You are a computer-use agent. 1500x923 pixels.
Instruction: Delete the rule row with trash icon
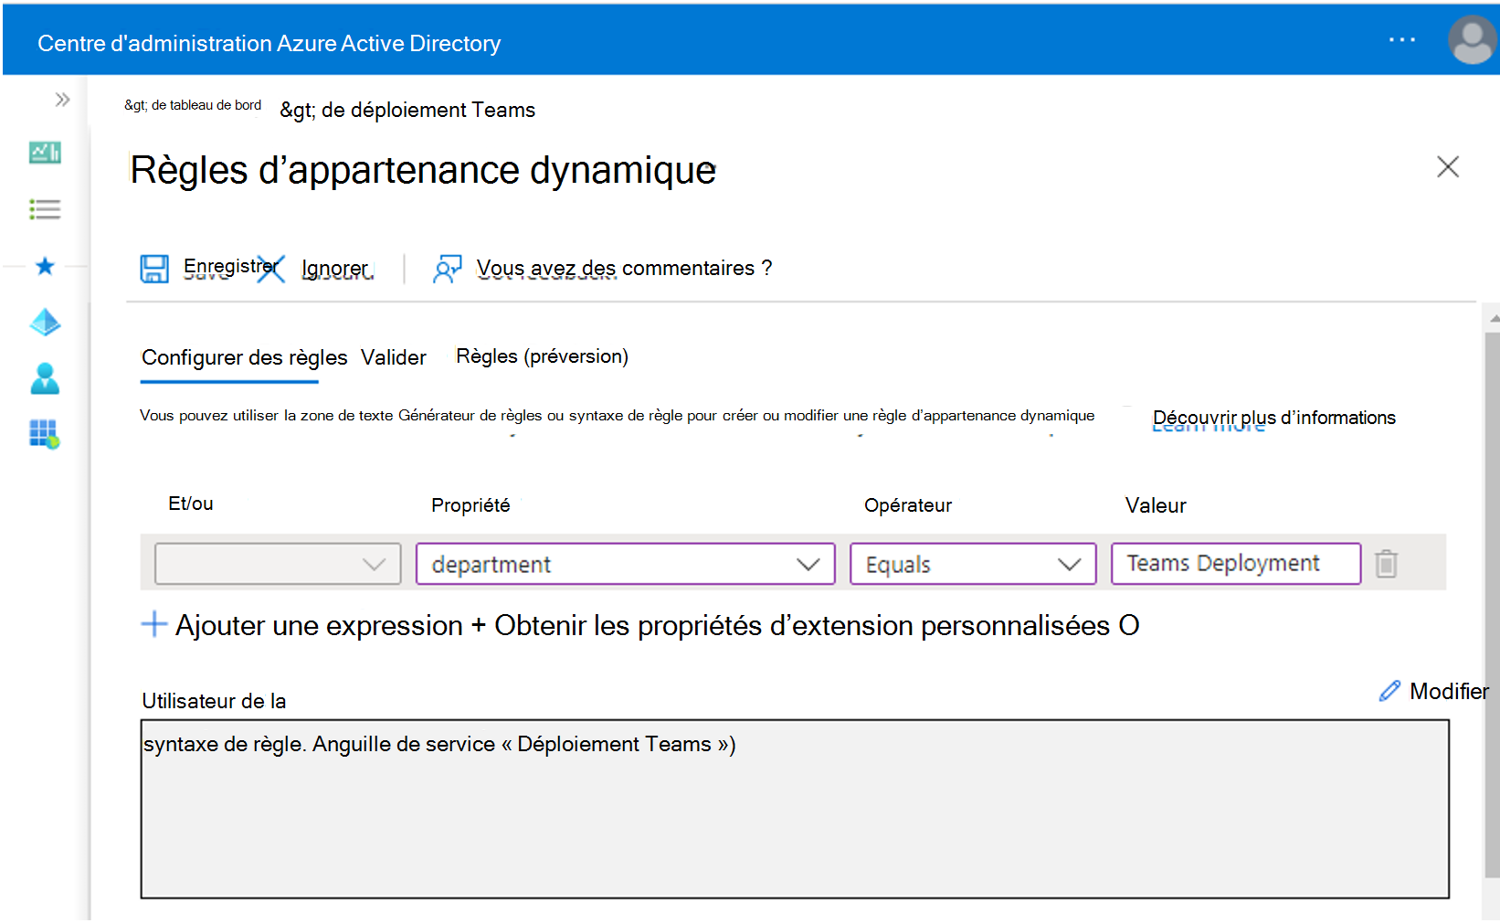[x=1386, y=564]
